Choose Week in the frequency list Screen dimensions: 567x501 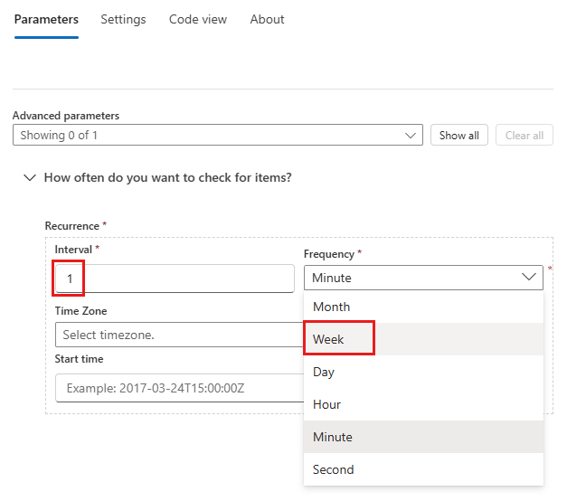click(x=329, y=339)
